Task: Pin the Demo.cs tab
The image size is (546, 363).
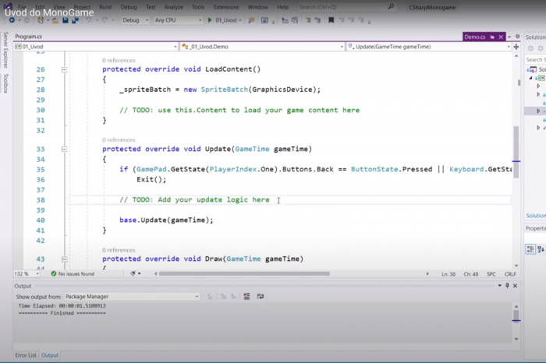Action: (492, 37)
